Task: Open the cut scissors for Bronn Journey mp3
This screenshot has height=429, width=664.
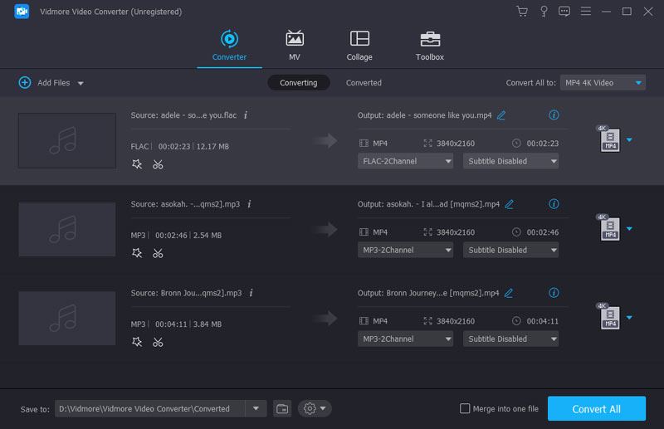Action: pos(158,342)
